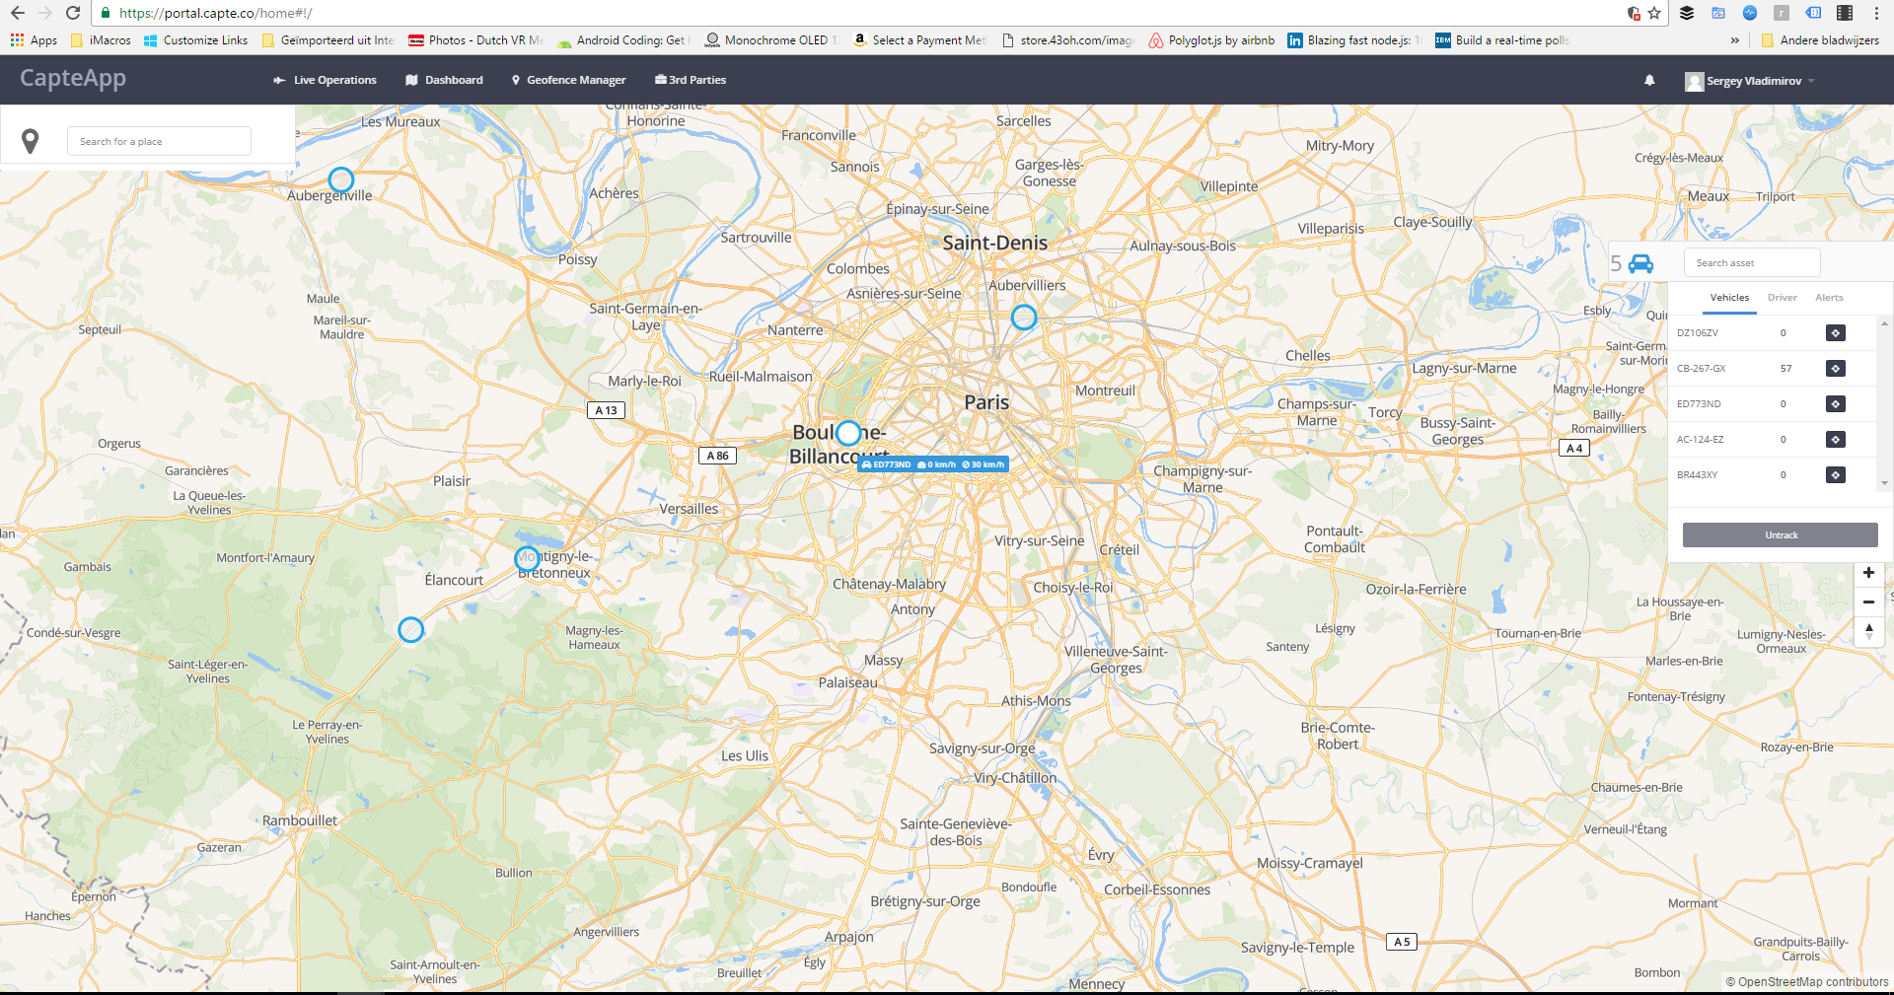Open the 3rd Parties navigation item
The image size is (1894, 995).
[691, 80]
